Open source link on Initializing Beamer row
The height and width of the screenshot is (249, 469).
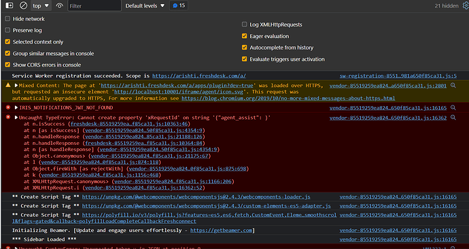pyautogui.click(x=398, y=231)
